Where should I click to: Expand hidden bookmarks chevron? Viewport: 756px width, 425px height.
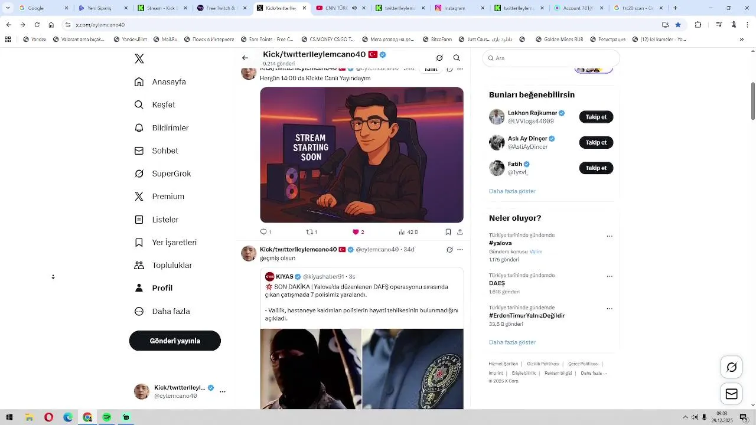tap(742, 40)
